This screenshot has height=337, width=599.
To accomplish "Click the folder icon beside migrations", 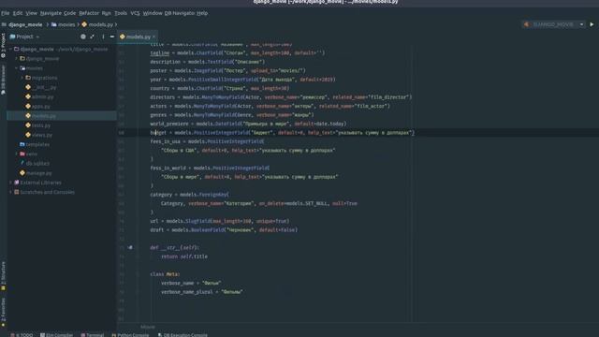I will (28, 78).
